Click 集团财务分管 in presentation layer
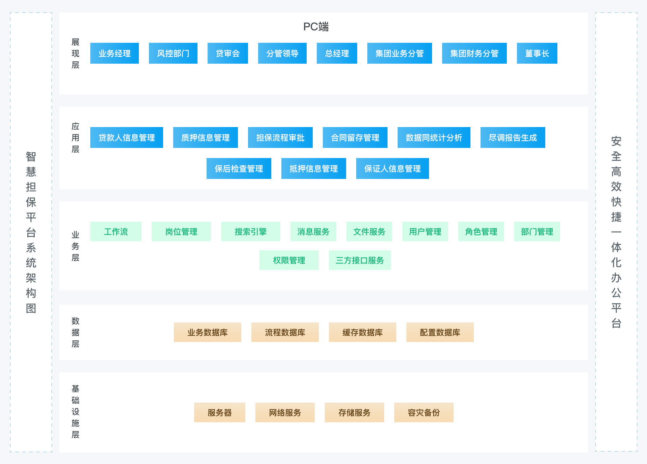 pyautogui.click(x=474, y=53)
